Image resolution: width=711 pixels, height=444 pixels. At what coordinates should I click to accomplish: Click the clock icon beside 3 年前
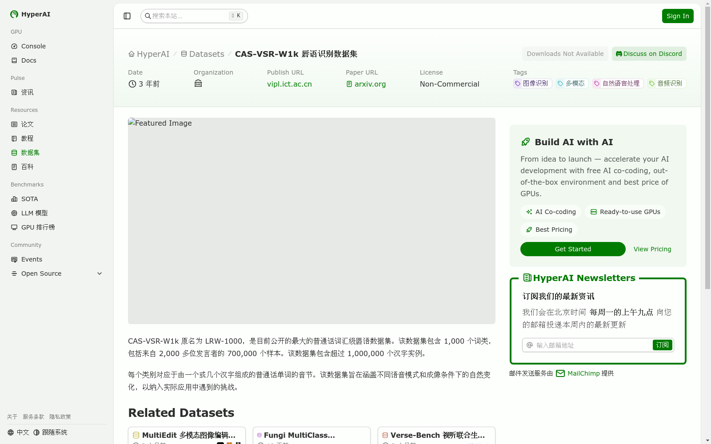132,84
